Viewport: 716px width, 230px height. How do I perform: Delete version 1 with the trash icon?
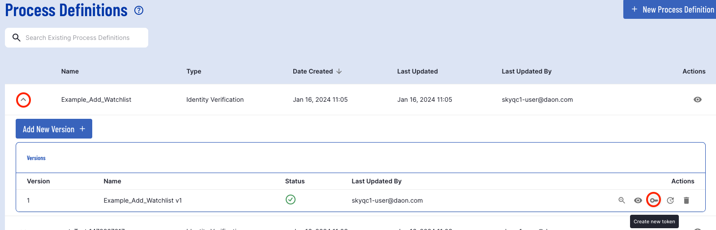(x=686, y=200)
